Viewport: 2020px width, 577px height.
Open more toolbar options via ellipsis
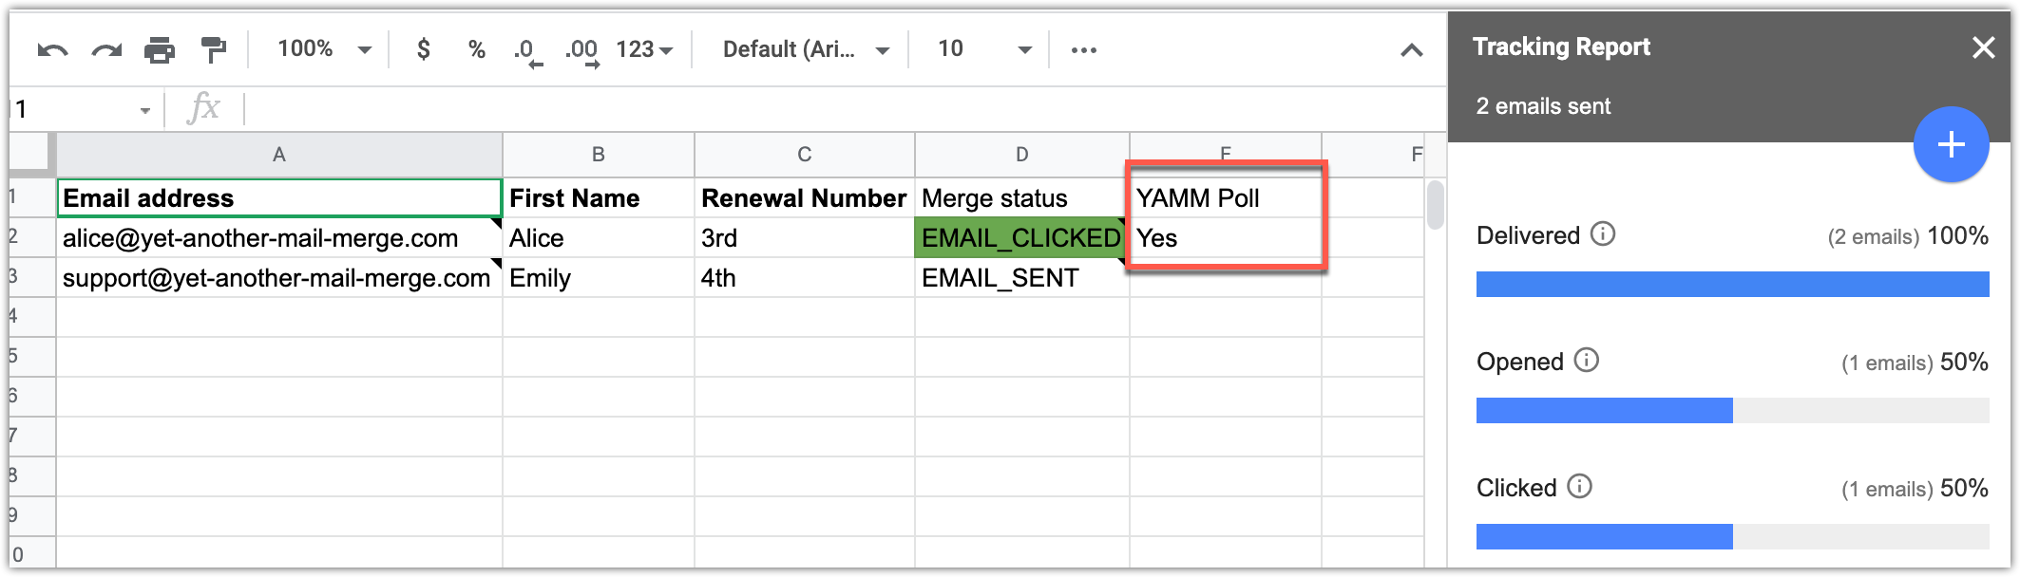pos(1082,49)
